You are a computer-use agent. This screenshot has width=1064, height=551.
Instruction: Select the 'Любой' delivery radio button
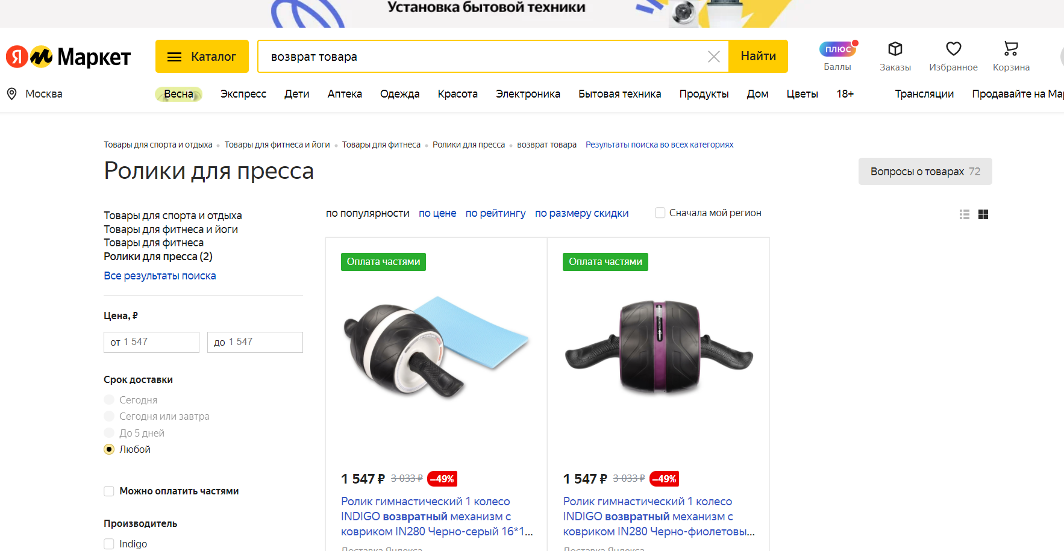pos(109,449)
